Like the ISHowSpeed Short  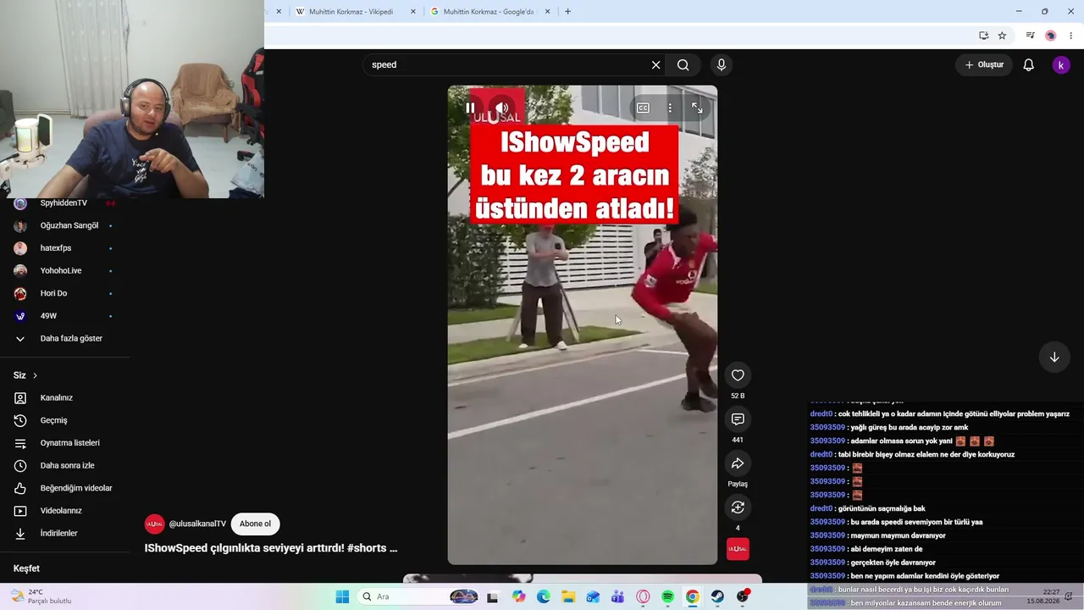click(x=738, y=375)
